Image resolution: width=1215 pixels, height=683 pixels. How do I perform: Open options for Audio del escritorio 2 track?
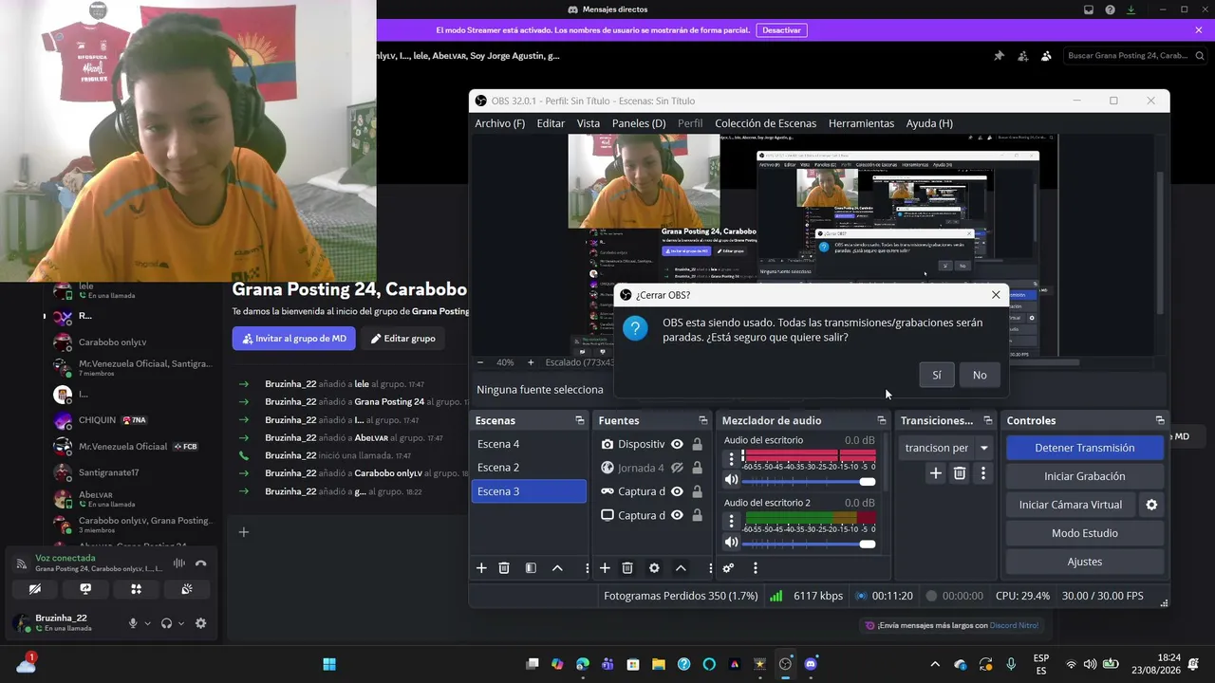[731, 521]
